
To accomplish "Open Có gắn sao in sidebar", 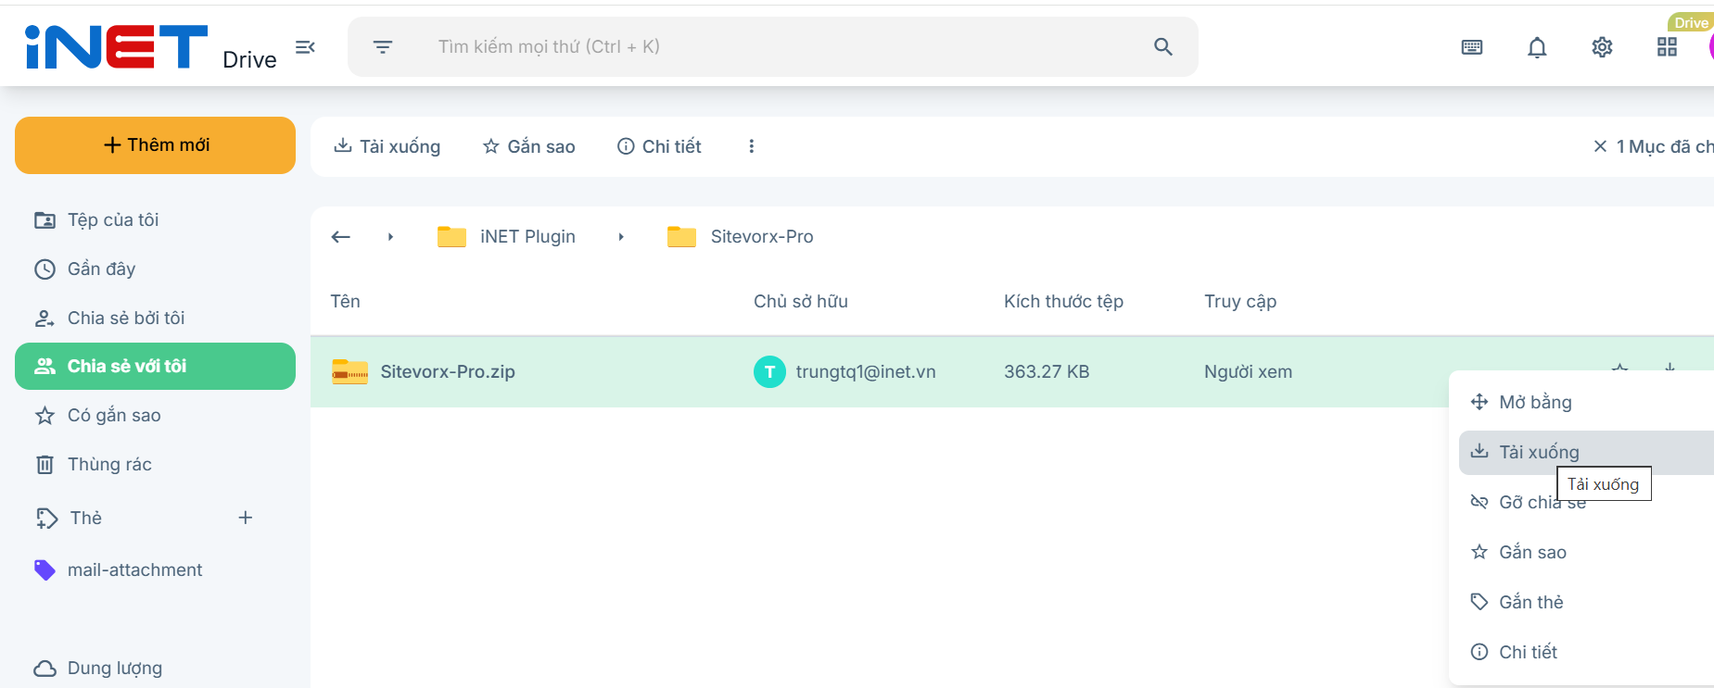I will 97,415.
